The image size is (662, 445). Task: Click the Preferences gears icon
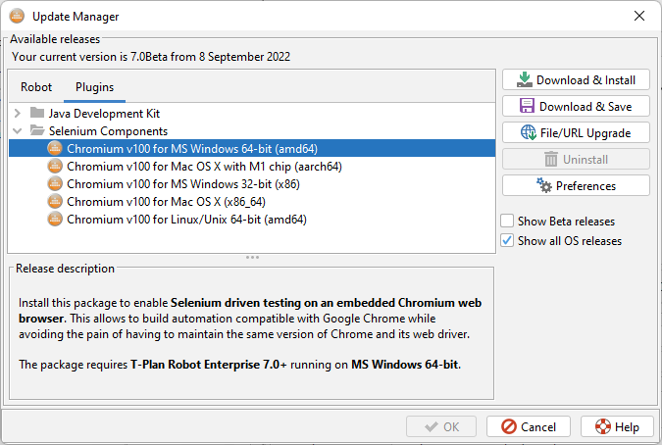[545, 185]
